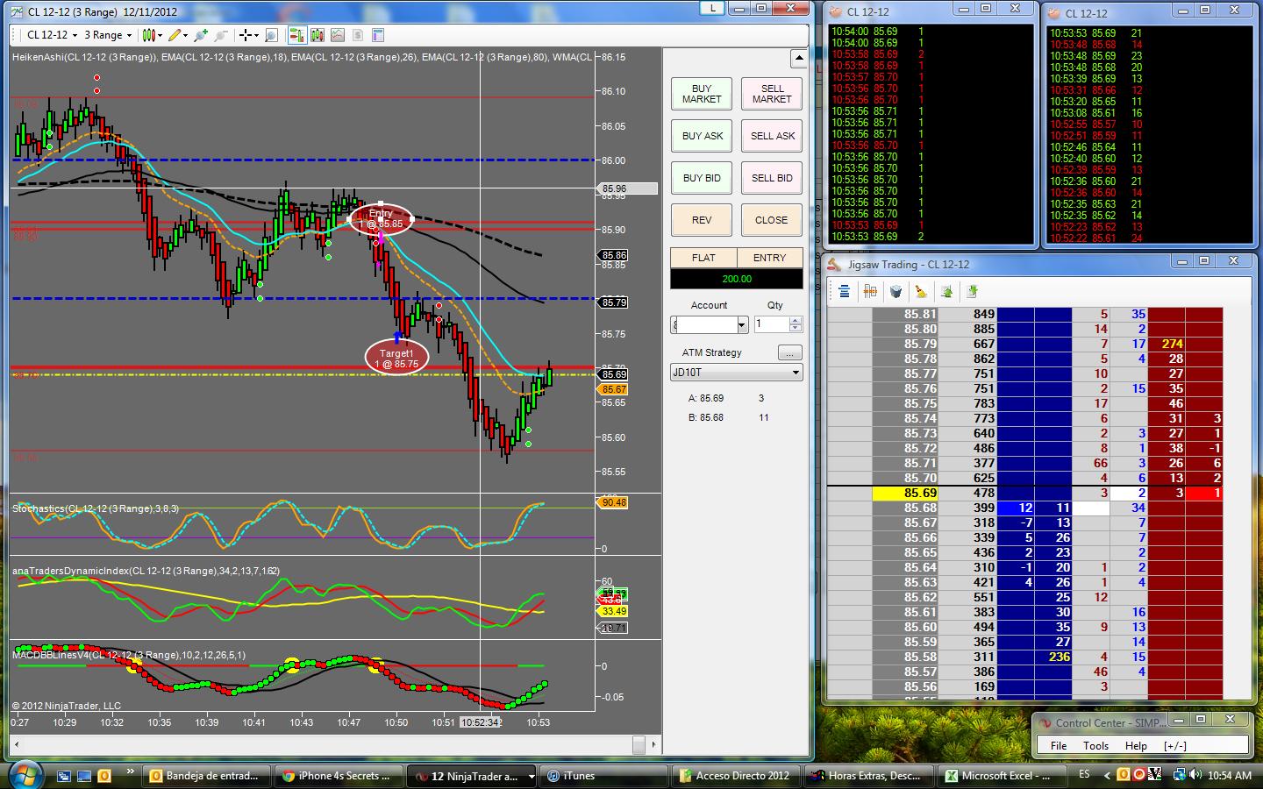Open the indicators icon in chart toolbar
This screenshot has height=789, width=1263.
point(338,35)
